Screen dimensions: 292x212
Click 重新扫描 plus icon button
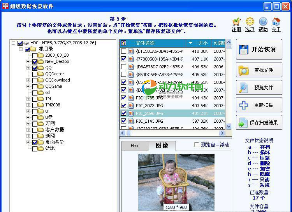click(x=259, y=105)
